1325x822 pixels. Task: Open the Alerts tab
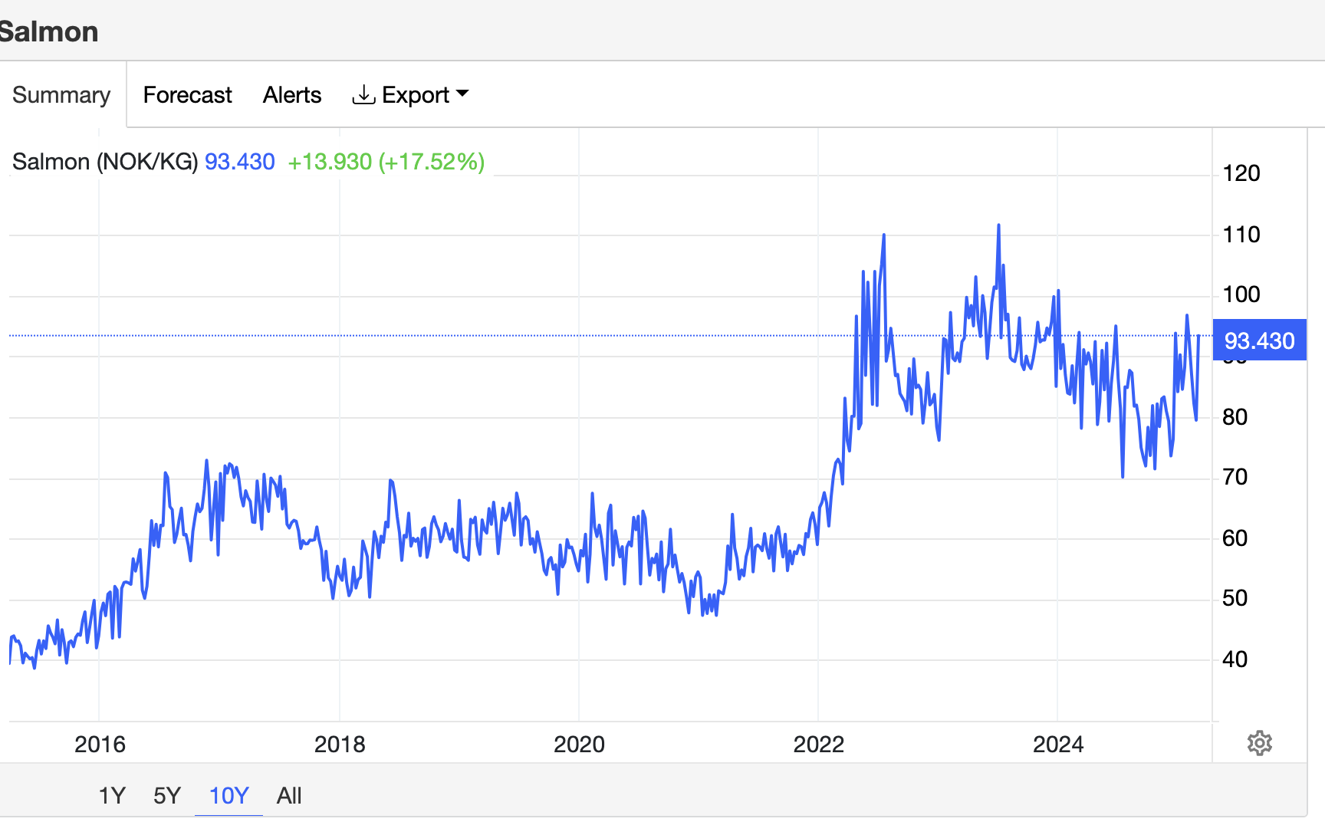click(292, 94)
